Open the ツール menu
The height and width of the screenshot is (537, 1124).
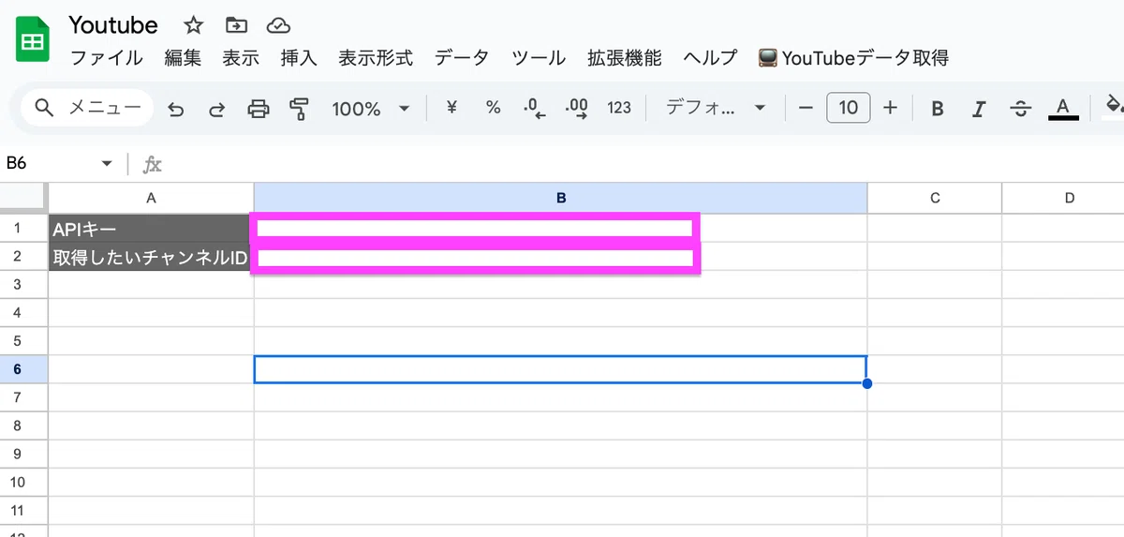(x=539, y=58)
